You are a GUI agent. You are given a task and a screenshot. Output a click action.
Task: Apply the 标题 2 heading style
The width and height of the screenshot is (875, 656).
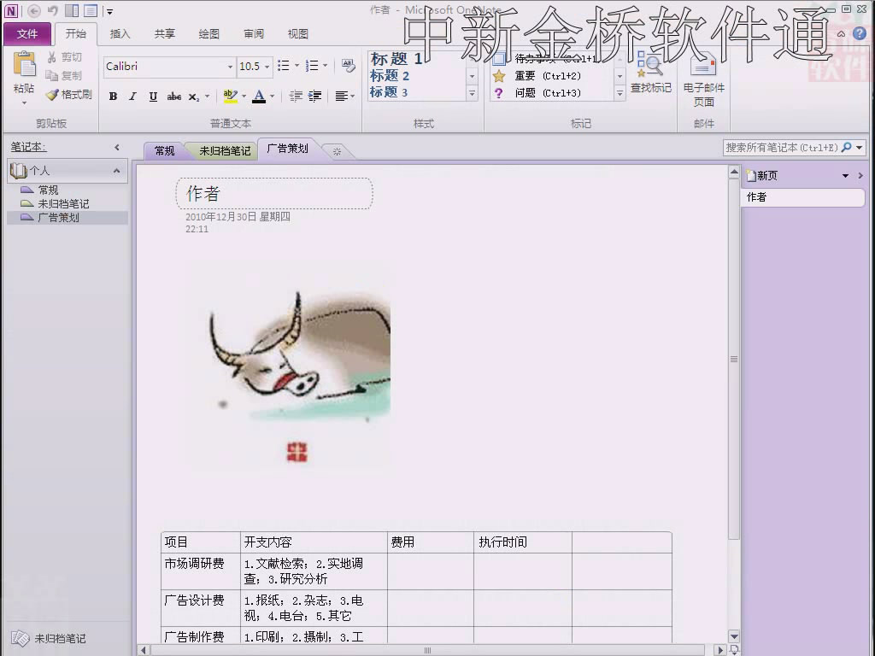390,76
